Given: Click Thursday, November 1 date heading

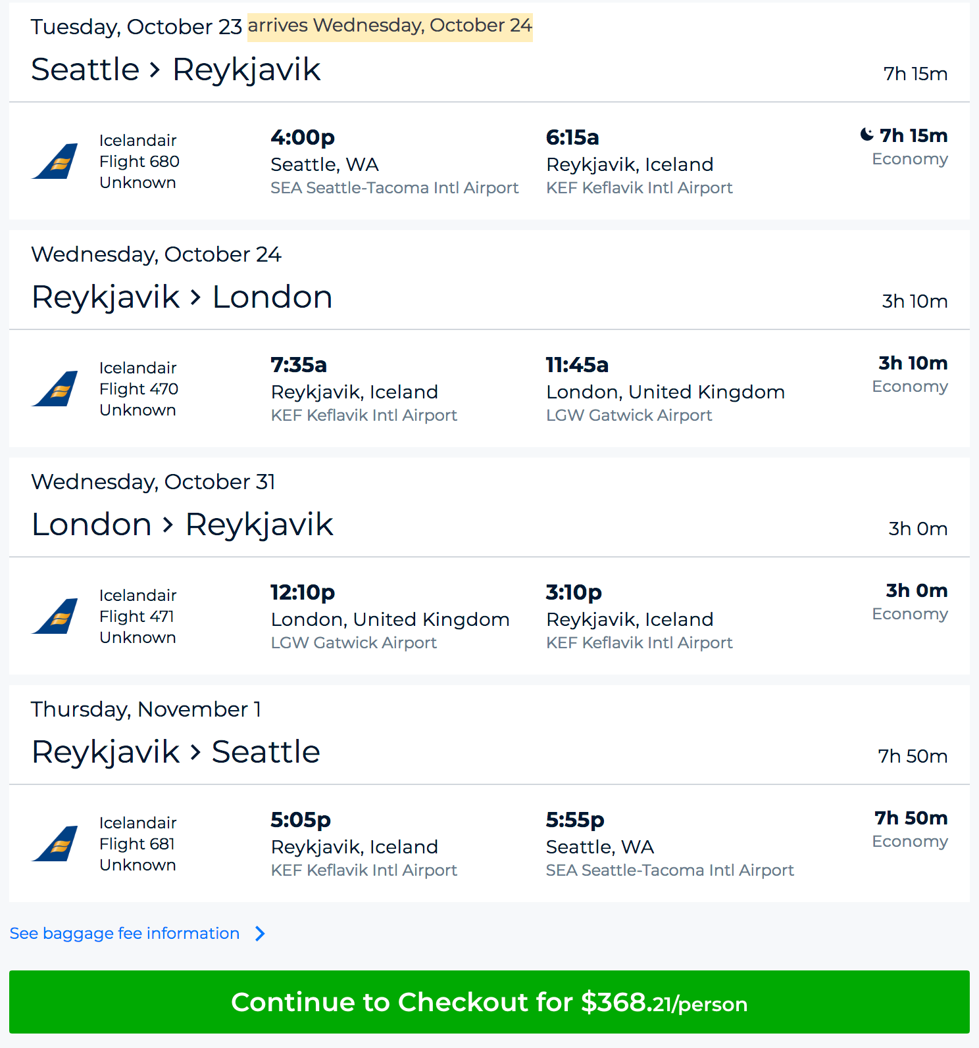Looking at the screenshot, I should point(146,709).
